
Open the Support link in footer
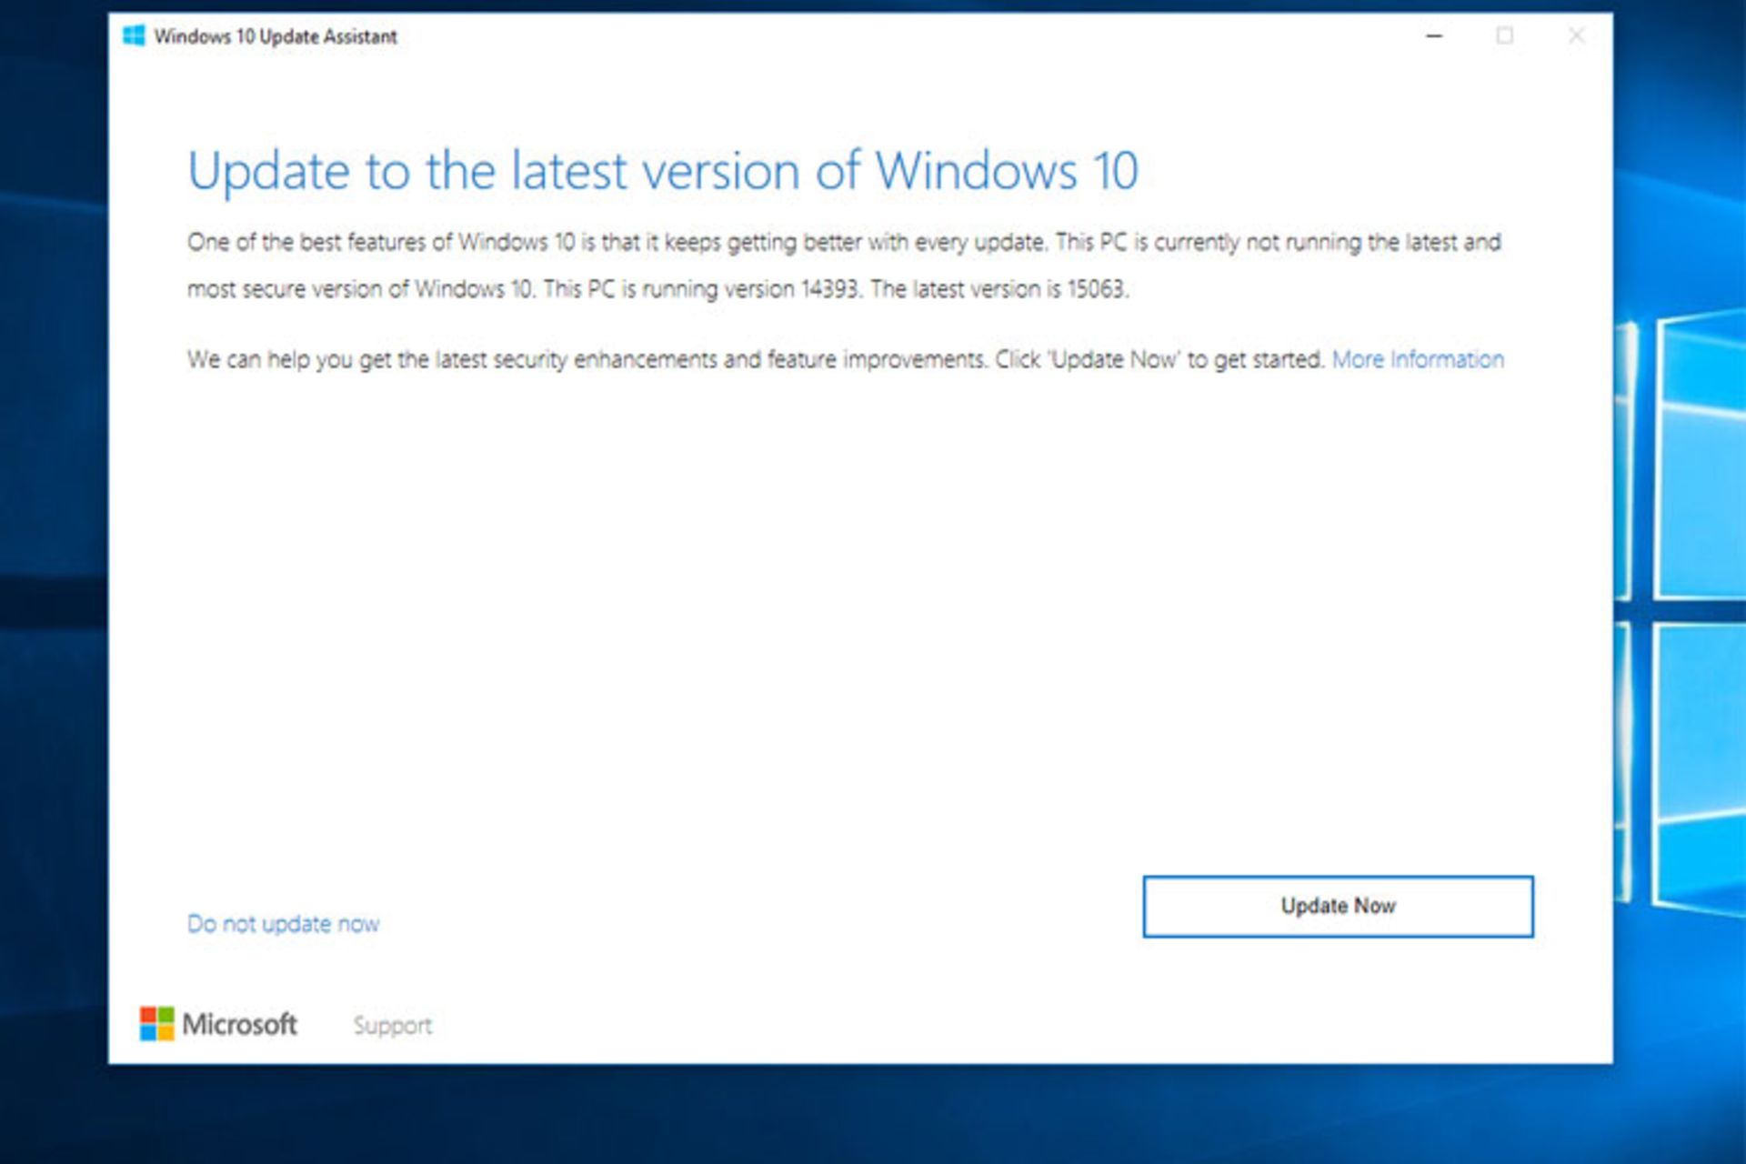click(x=392, y=1026)
